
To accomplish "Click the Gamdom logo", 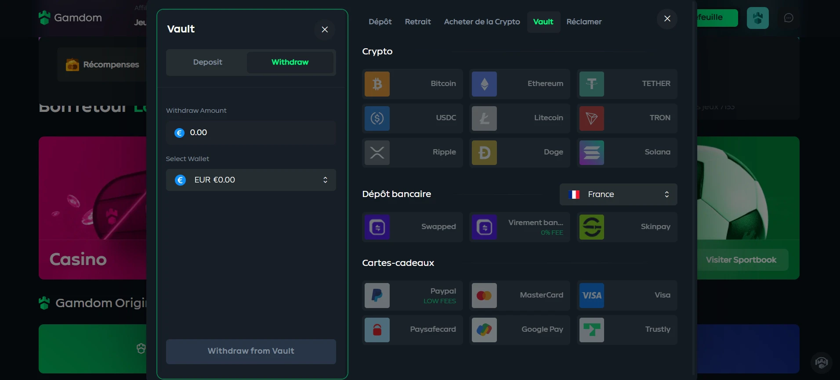I will point(70,18).
